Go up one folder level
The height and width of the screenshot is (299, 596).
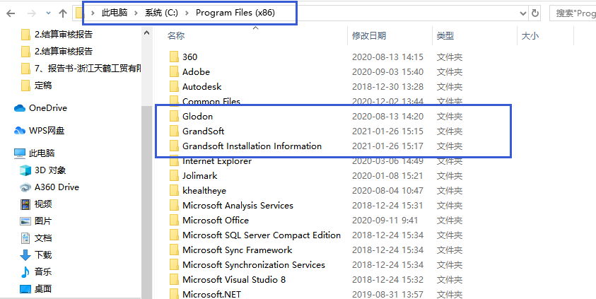63,13
